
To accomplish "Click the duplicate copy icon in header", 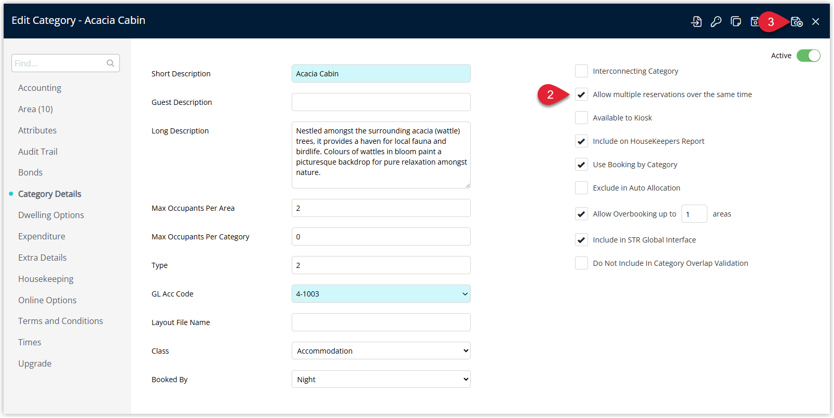I will click(x=736, y=21).
